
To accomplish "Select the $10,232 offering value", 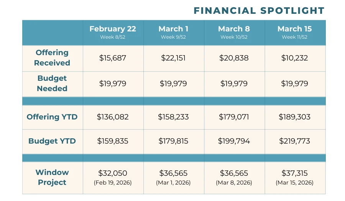I will click(294, 58).
